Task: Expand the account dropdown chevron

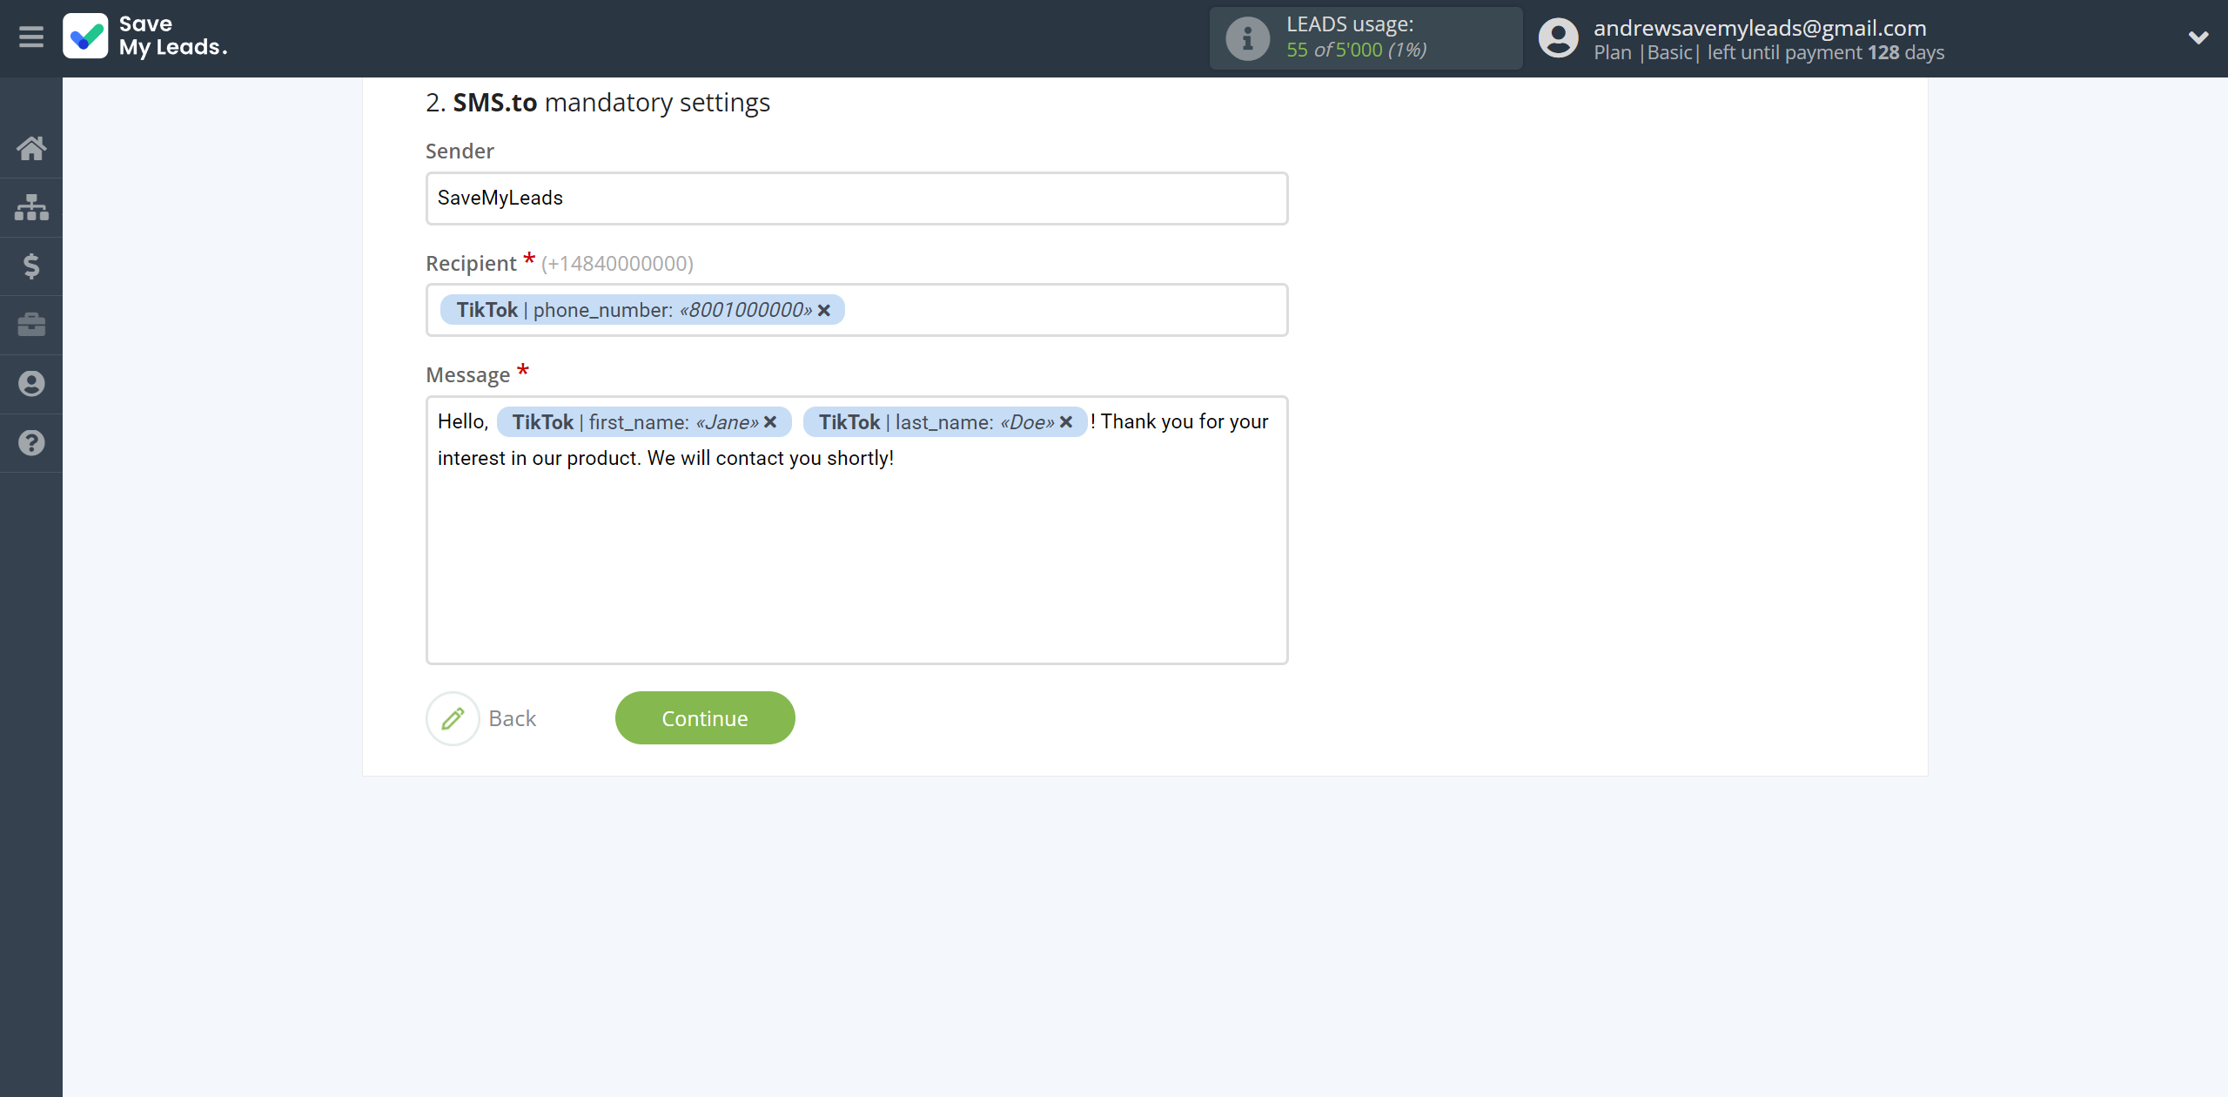Action: (x=2198, y=37)
